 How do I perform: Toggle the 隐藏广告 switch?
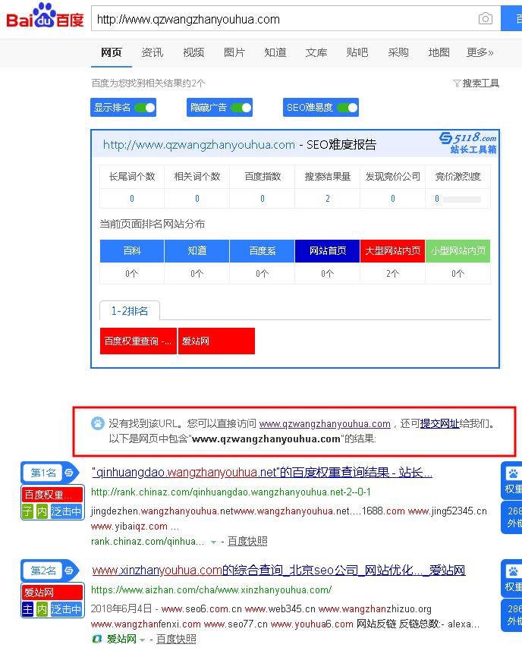tap(241, 108)
